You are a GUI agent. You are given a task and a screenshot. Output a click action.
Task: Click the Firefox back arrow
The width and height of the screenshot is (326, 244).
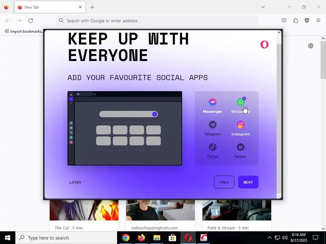(8, 21)
